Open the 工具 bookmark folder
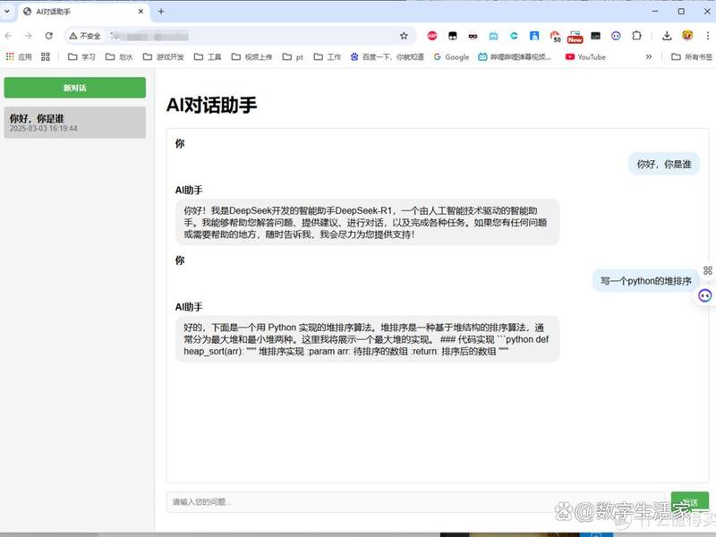Image resolution: width=716 pixels, height=537 pixels. pyautogui.click(x=208, y=56)
